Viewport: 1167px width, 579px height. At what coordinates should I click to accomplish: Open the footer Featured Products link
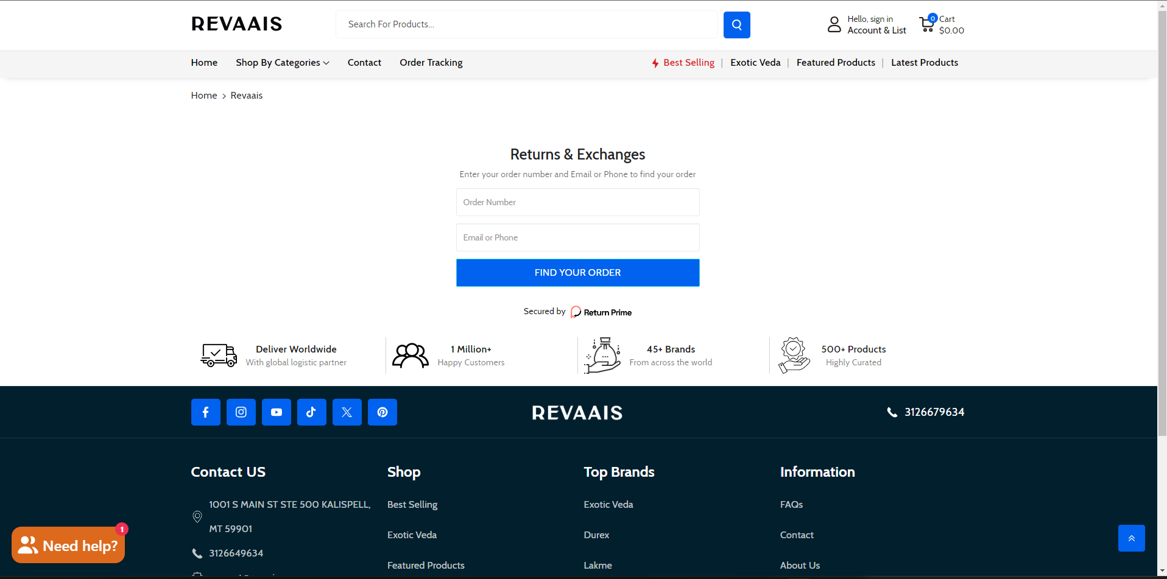click(x=426, y=566)
